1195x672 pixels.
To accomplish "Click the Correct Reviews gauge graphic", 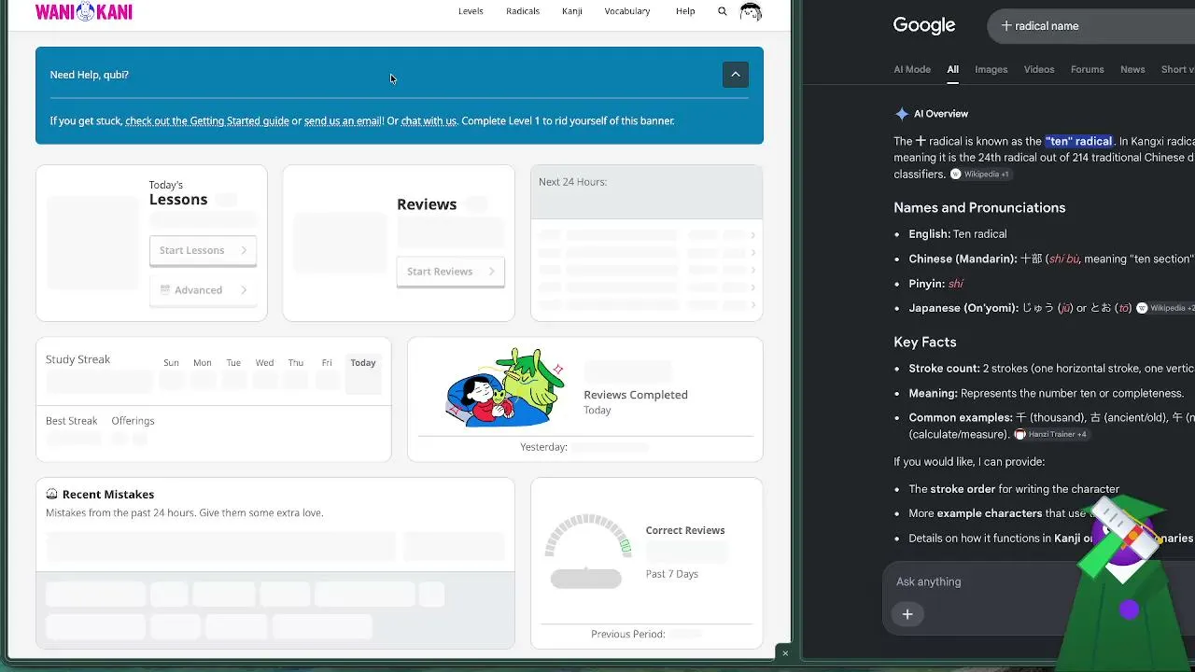I will (586, 551).
